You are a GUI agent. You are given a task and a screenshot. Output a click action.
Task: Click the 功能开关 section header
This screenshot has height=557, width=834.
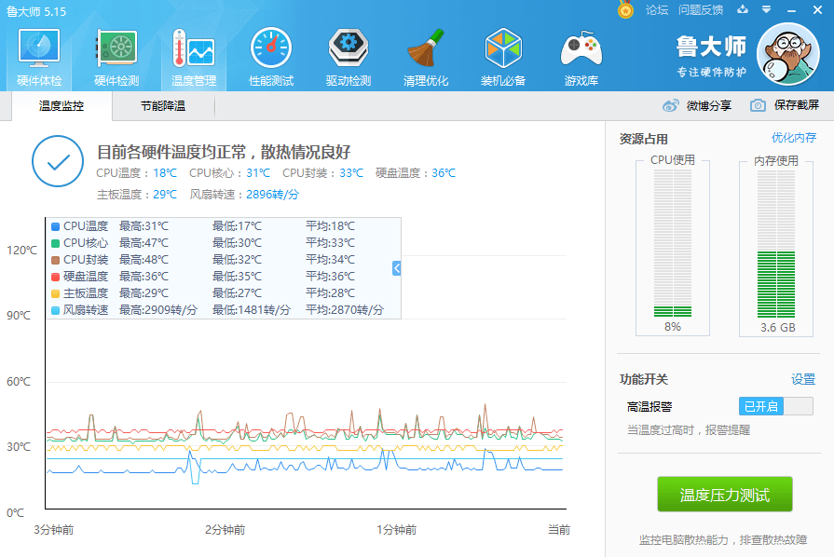644,379
